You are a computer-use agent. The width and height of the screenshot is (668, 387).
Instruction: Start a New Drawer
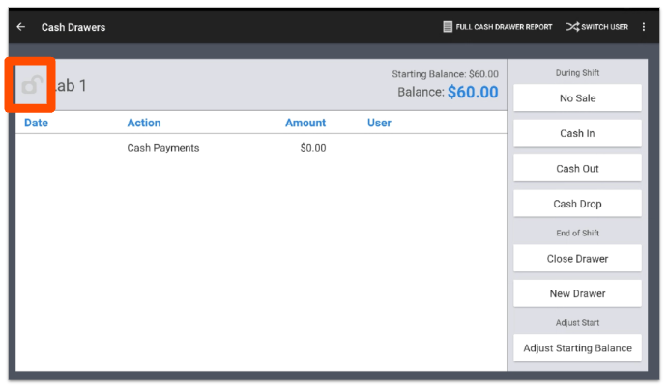click(x=577, y=293)
